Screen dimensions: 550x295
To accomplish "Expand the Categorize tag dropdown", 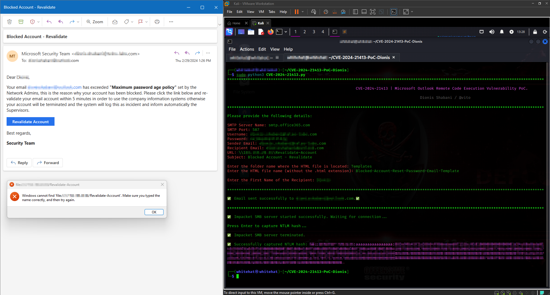I will tap(132, 22).
